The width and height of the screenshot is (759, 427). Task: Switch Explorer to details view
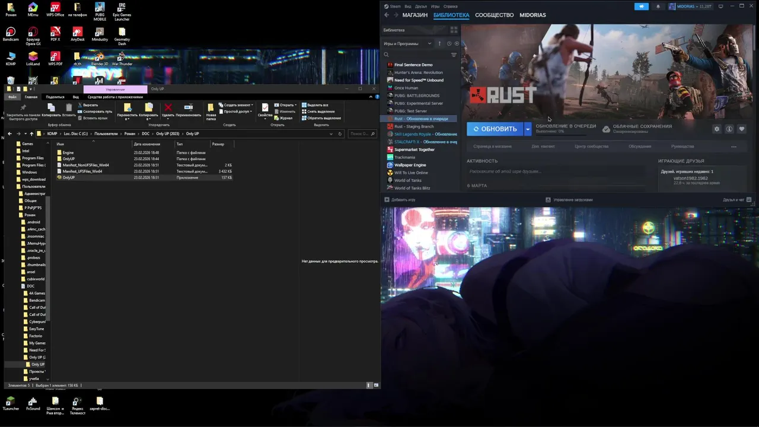coord(369,385)
